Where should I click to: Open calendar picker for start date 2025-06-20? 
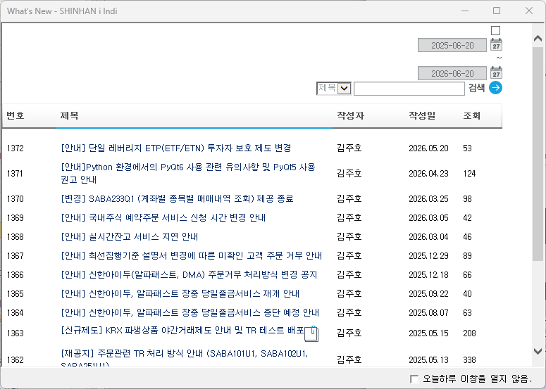coord(496,44)
